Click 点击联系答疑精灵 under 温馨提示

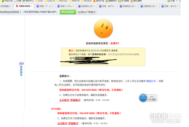tap(70, 100)
